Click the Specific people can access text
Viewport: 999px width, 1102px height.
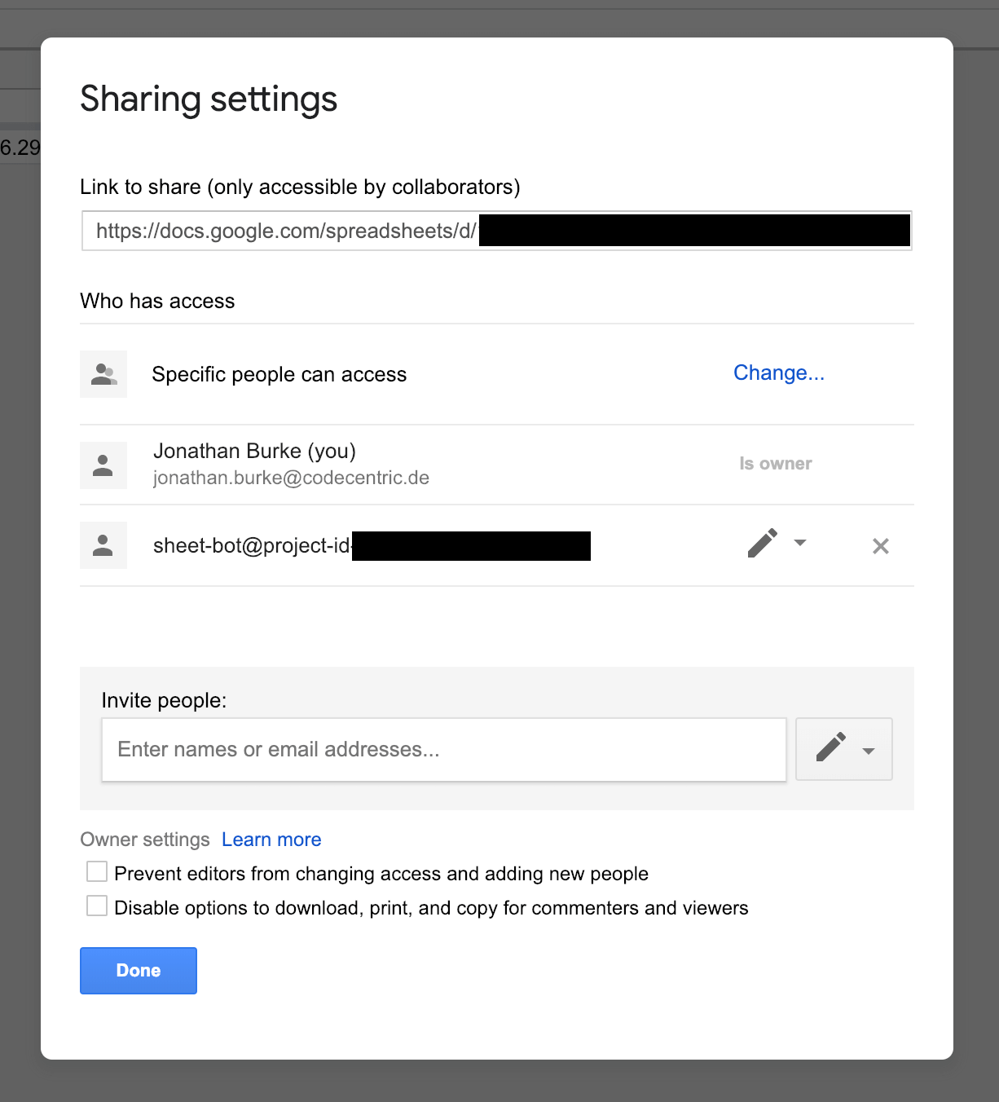click(279, 375)
